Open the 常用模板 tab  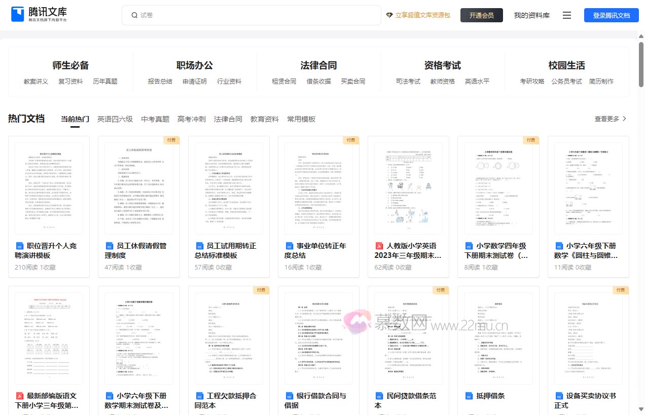pos(301,119)
